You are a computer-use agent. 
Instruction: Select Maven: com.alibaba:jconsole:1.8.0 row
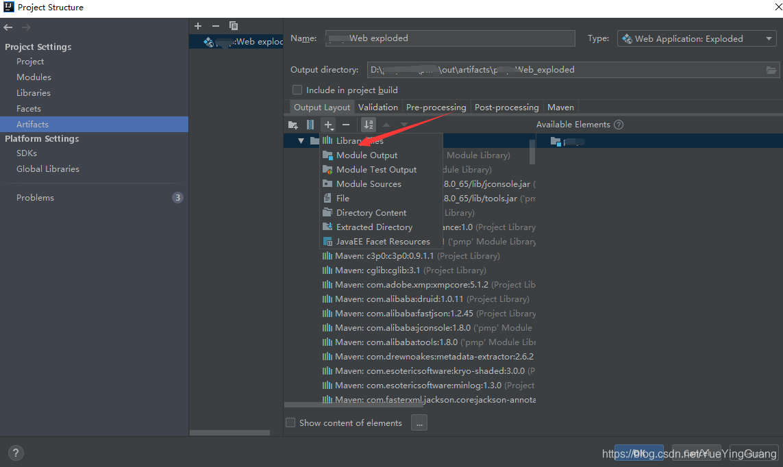(427, 328)
